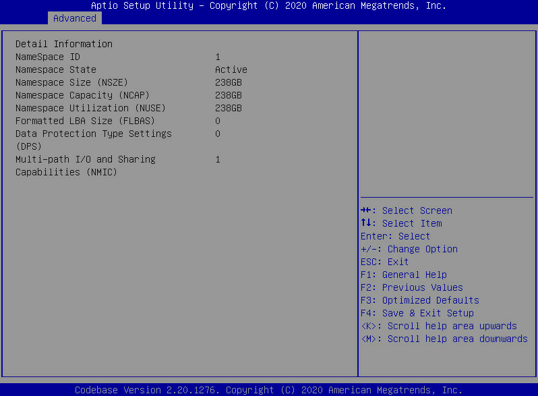Select the Advanced tab
This screenshot has width=538, height=396.
click(x=74, y=18)
